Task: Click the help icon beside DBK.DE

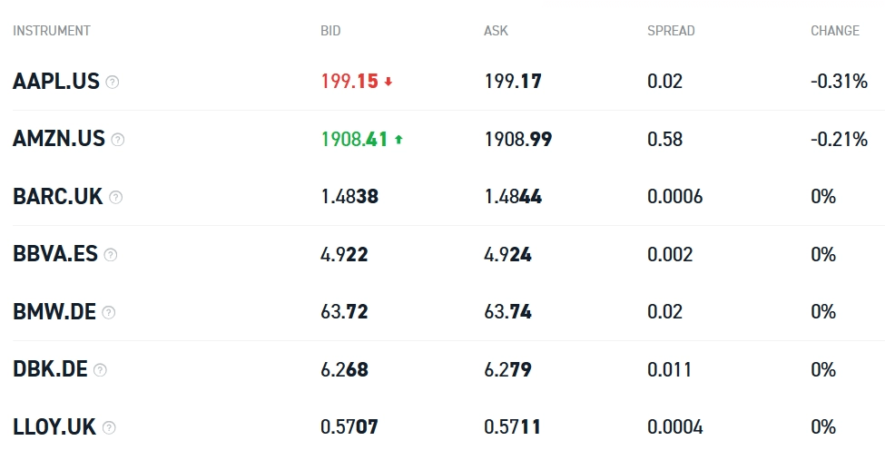Action: pos(100,370)
